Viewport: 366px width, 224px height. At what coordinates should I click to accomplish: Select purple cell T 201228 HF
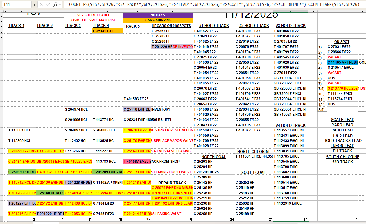78,182
